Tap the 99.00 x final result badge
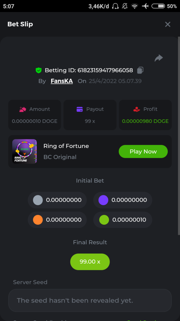This screenshot has height=321, width=180. pos(90,262)
